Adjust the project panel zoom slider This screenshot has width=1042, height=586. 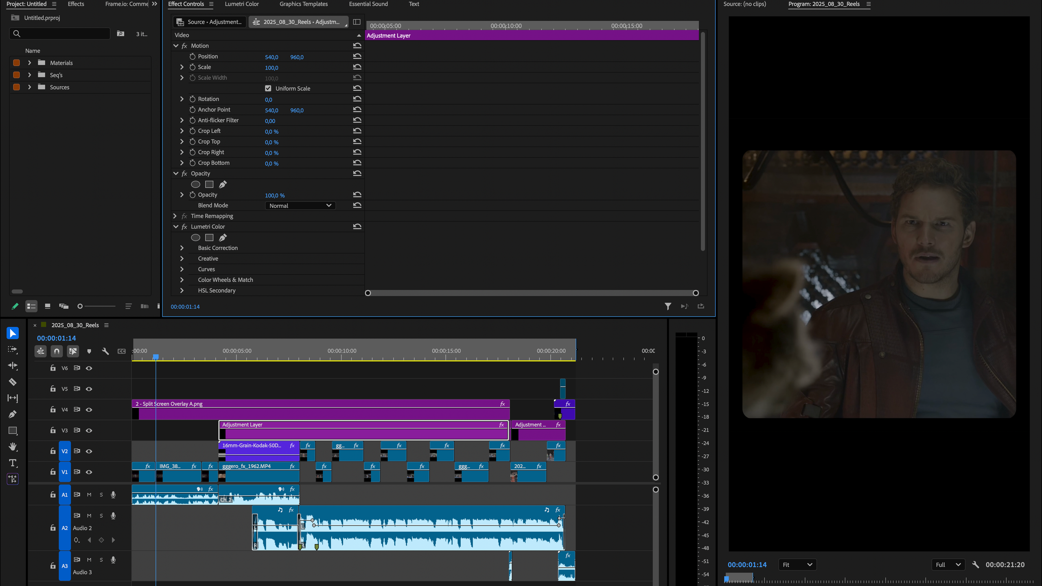coord(80,306)
